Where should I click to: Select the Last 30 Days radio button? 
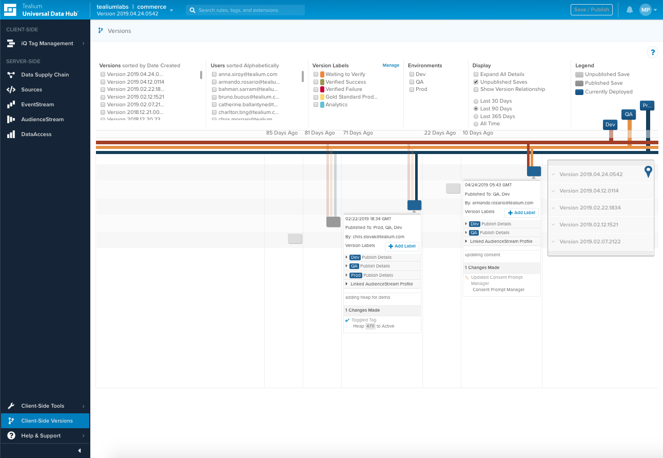click(476, 101)
